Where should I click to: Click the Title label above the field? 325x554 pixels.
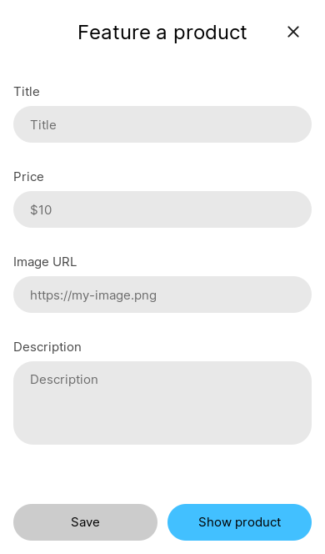[x=27, y=92]
